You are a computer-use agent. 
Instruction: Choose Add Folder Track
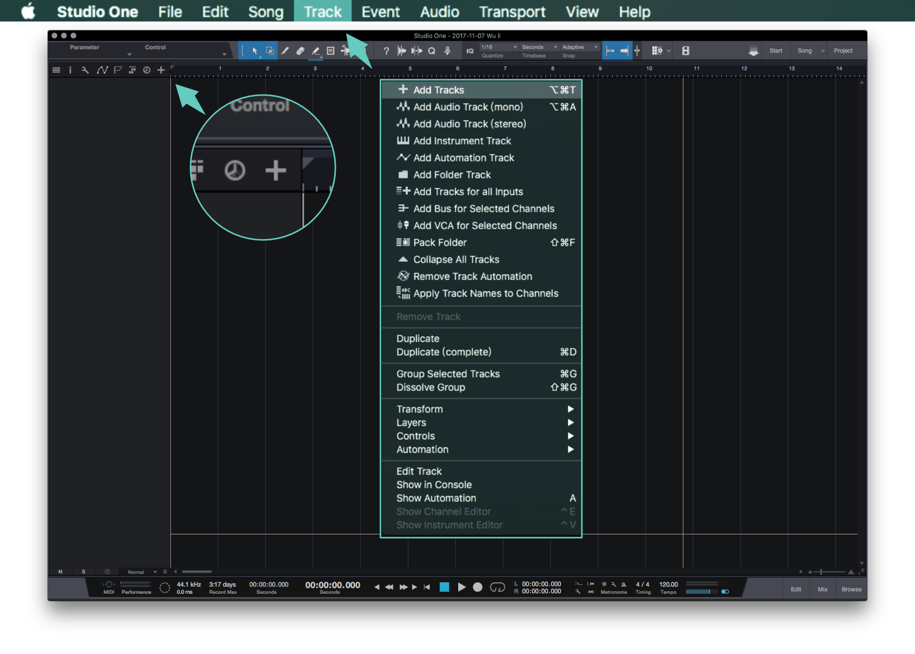pos(481,175)
